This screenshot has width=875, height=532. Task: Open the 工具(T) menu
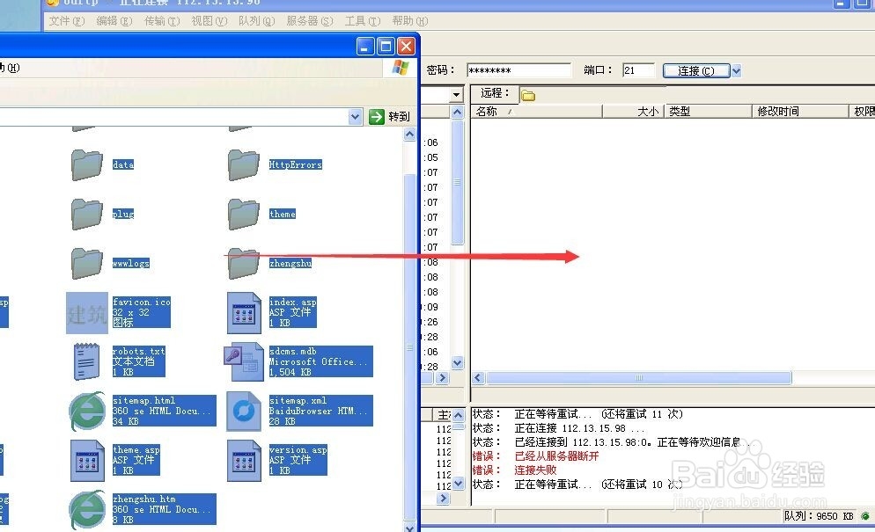[362, 21]
